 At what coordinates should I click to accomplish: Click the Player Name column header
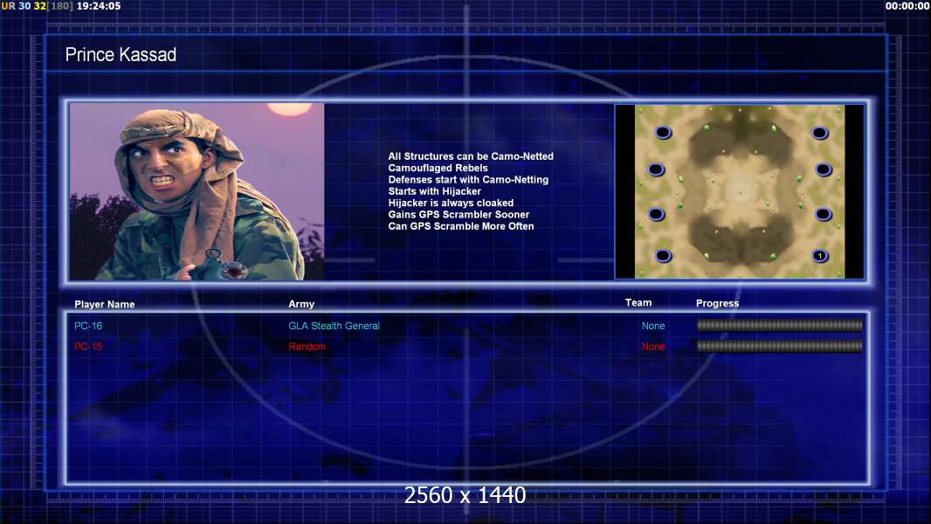105,304
